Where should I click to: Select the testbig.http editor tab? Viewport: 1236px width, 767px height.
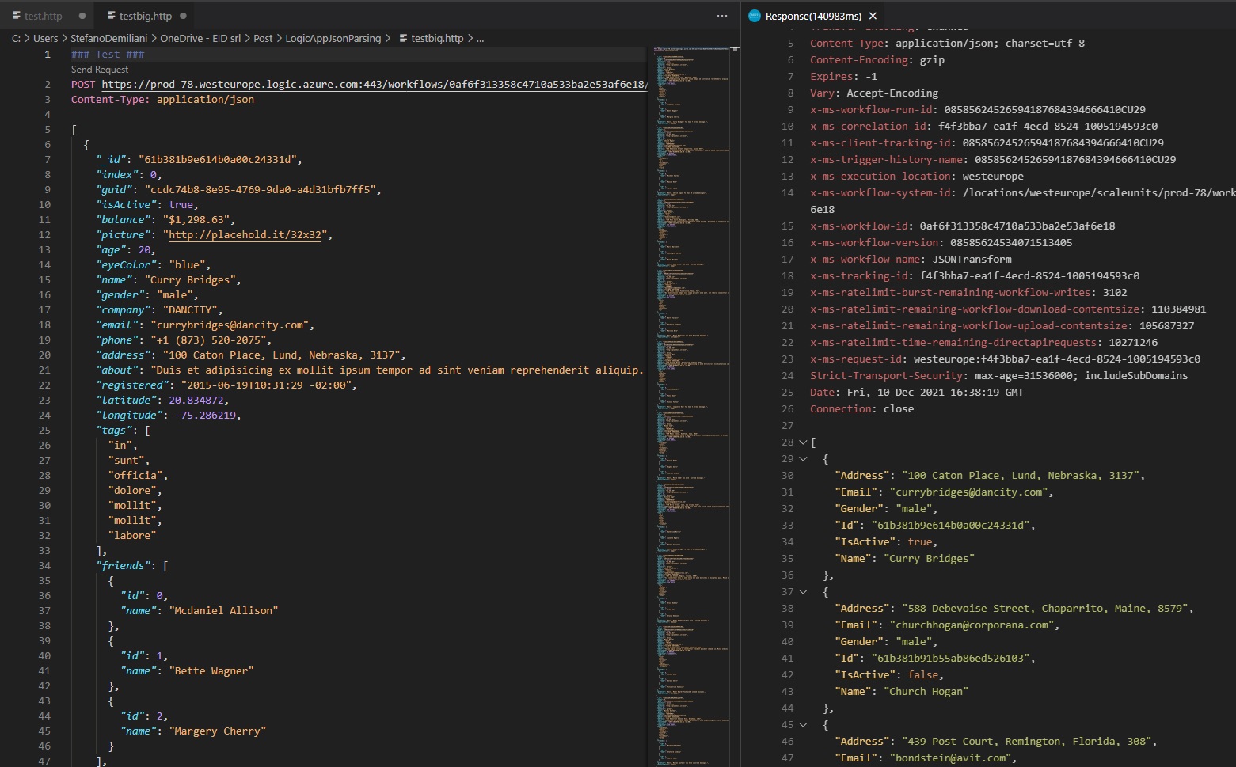(145, 16)
